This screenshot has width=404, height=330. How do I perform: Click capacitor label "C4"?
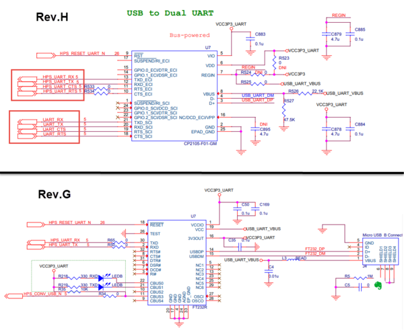[271, 267]
